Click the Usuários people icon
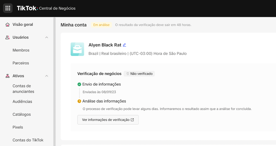Screen dimensions: 276x146 point(7,37)
